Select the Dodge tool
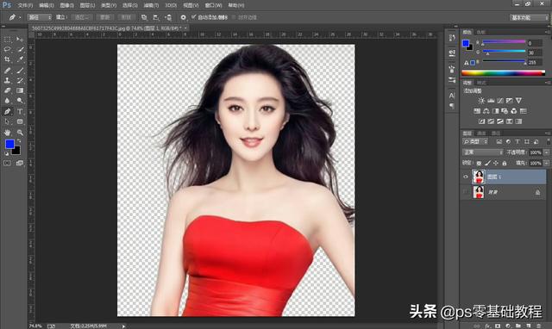This screenshot has height=329, width=552. 20,101
